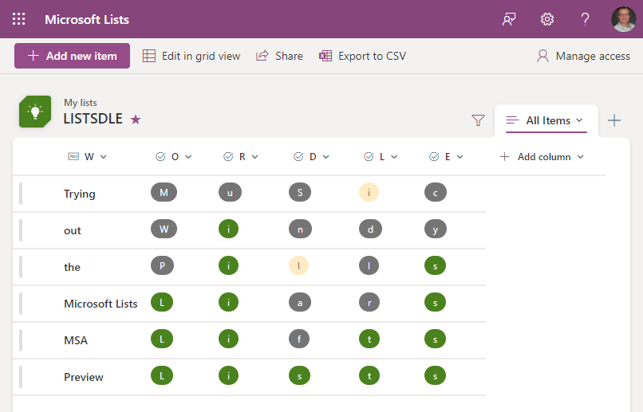
Task: Click yellow l pill in 'the' row
Action: (298, 265)
